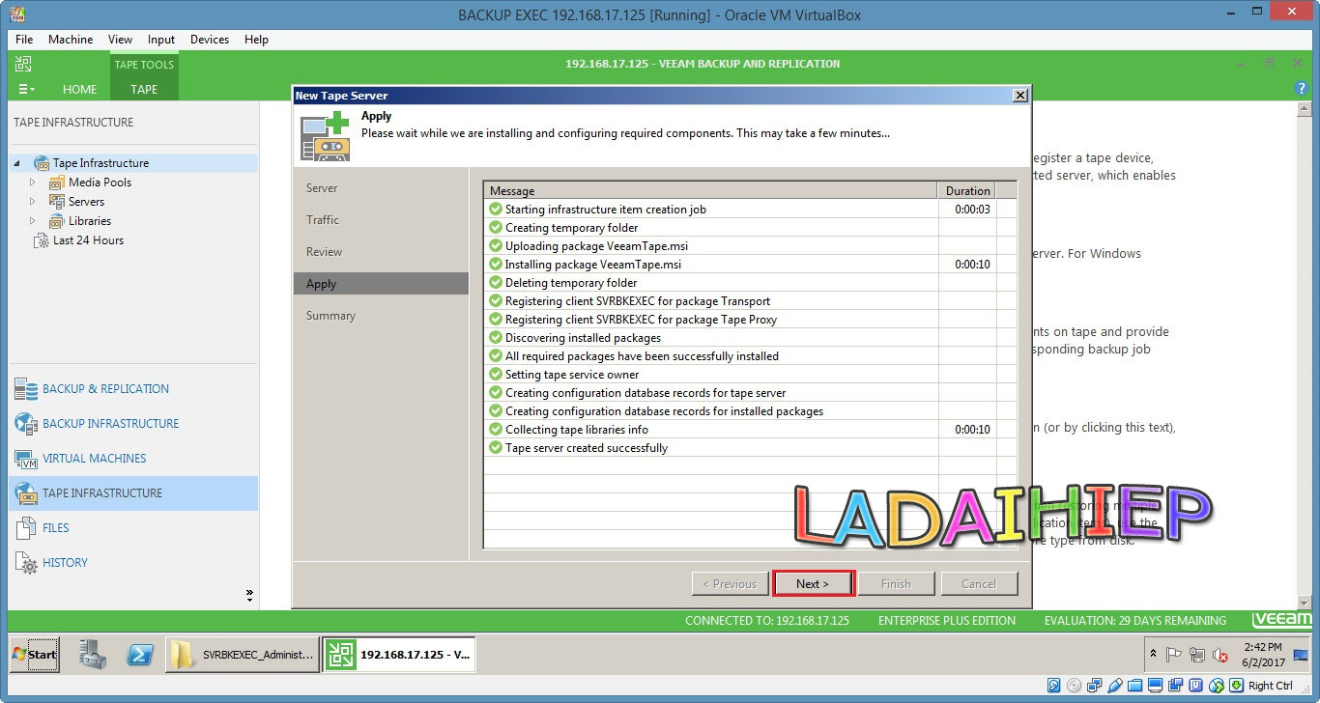This screenshot has height=703, width=1320.
Task: Open HISTORY view icon
Action: 26,563
